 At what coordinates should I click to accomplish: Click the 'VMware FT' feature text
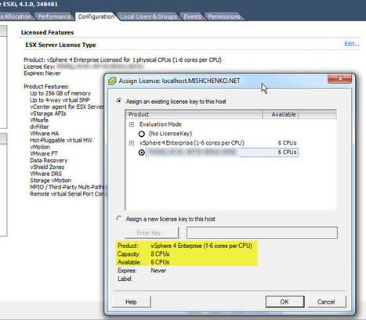pyautogui.click(x=44, y=153)
